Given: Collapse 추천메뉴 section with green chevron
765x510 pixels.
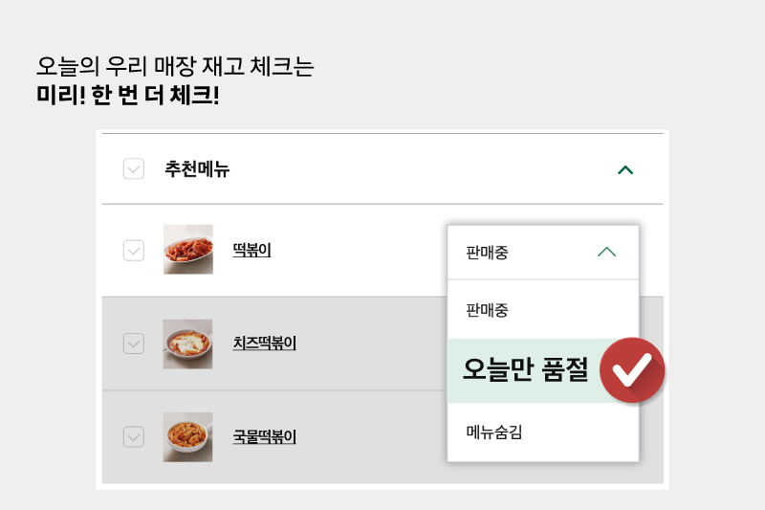Looking at the screenshot, I should point(625,169).
